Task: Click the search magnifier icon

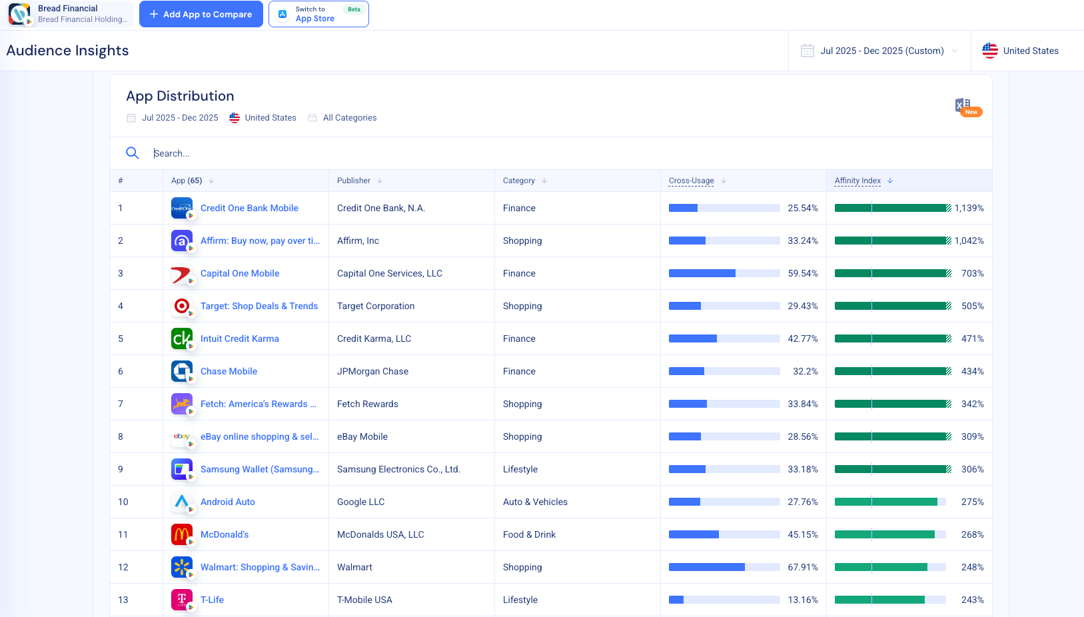Action: (x=133, y=153)
